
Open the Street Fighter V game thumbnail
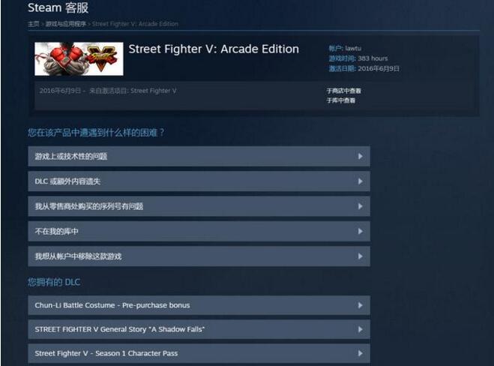point(79,59)
